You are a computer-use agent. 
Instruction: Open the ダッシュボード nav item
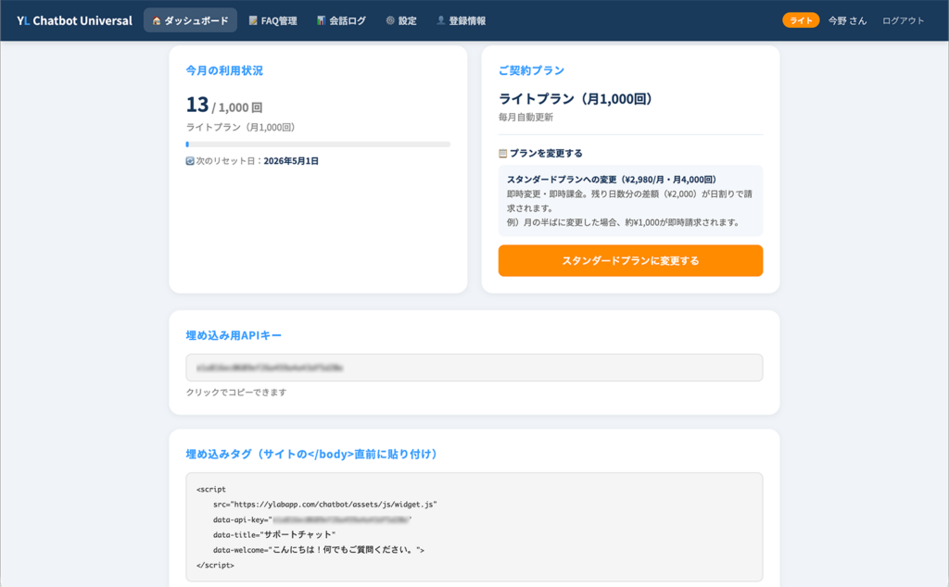click(190, 20)
